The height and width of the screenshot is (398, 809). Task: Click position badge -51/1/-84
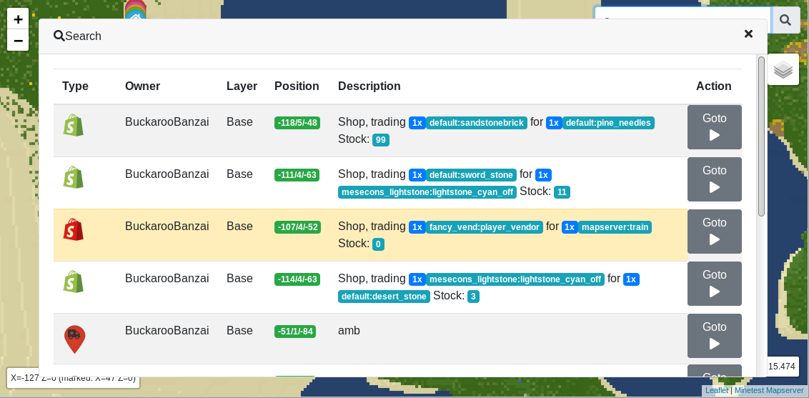(x=295, y=331)
